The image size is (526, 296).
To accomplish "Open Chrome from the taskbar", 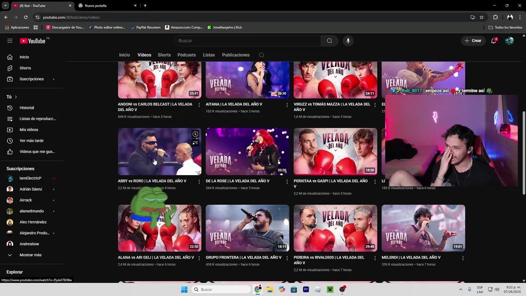I will [x=258, y=289].
